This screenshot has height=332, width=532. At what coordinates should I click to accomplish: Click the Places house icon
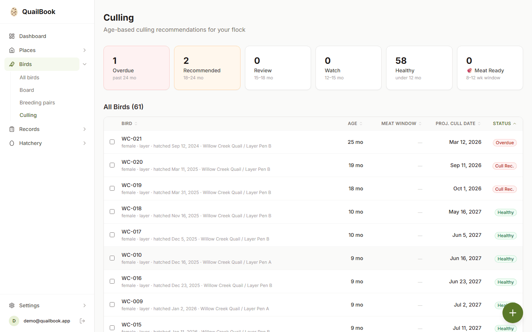pos(12,50)
